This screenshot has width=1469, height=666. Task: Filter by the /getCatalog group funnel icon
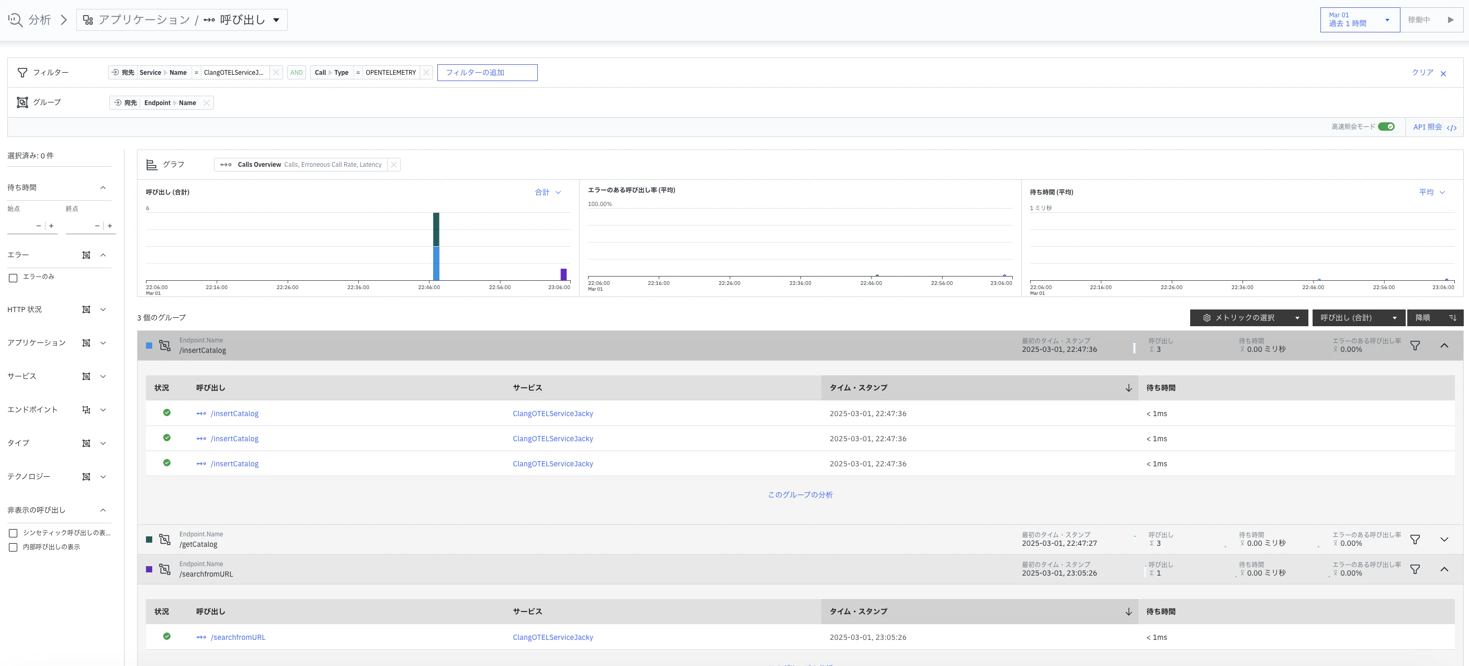point(1415,539)
